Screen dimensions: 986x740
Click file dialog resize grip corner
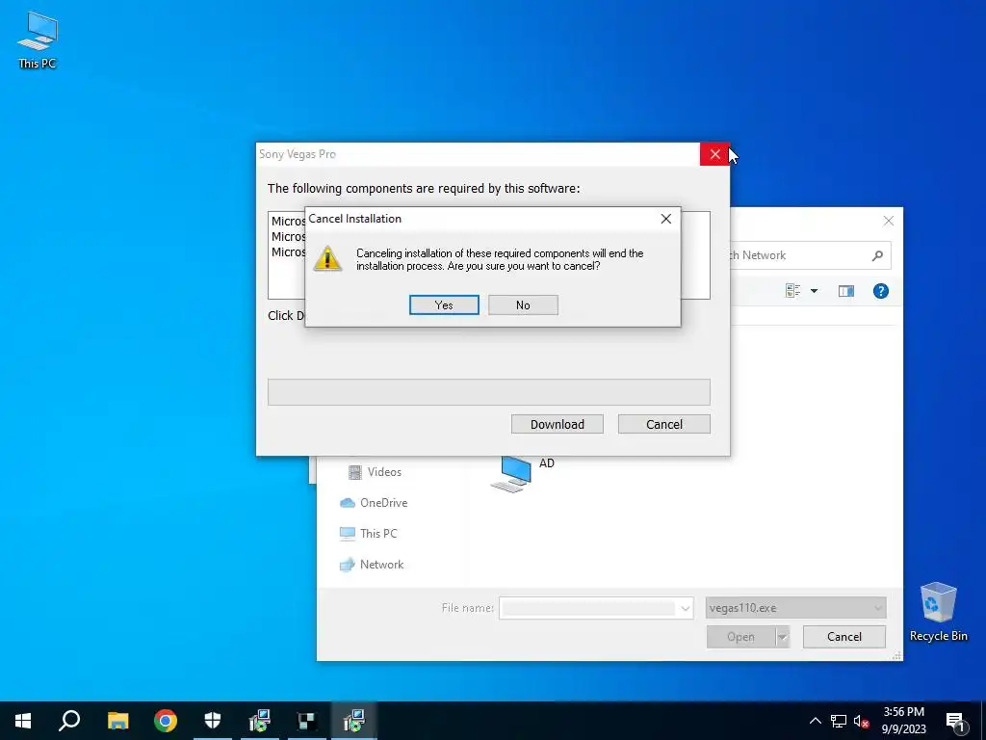click(x=897, y=655)
